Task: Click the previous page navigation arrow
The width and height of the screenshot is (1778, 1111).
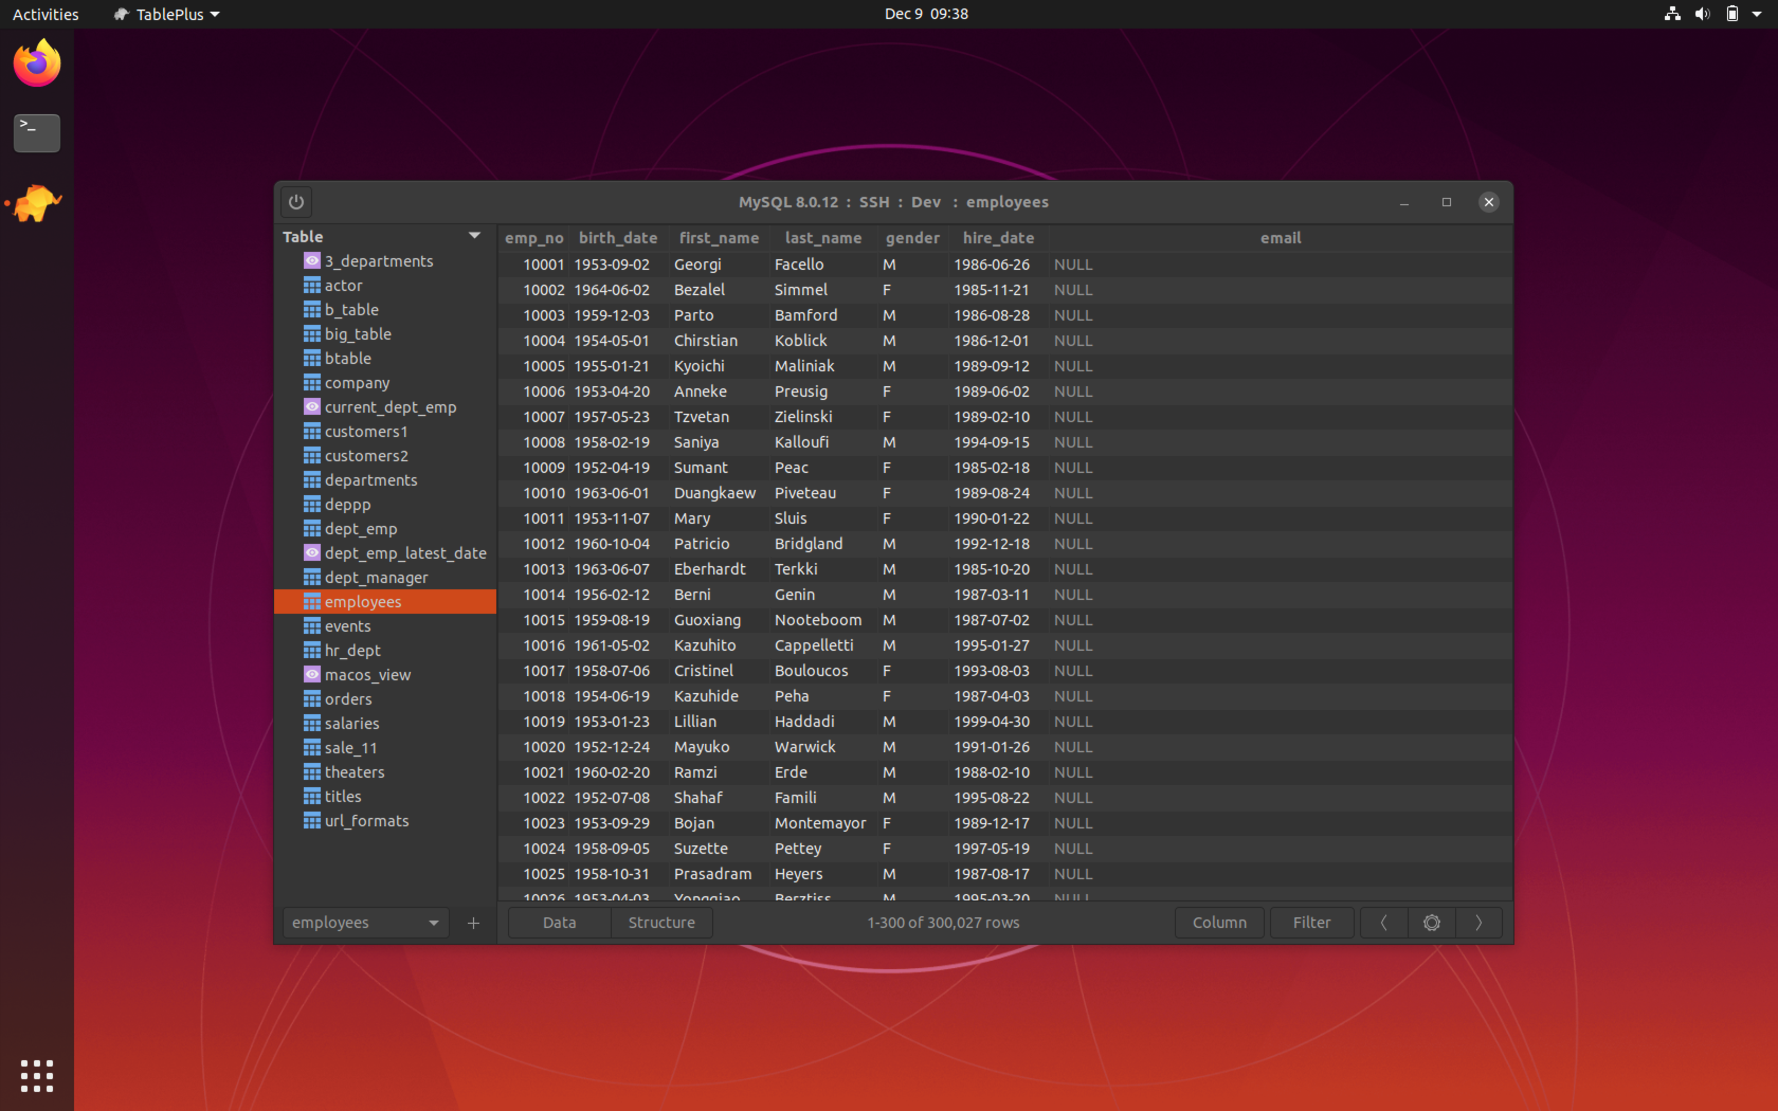Action: [1384, 922]
